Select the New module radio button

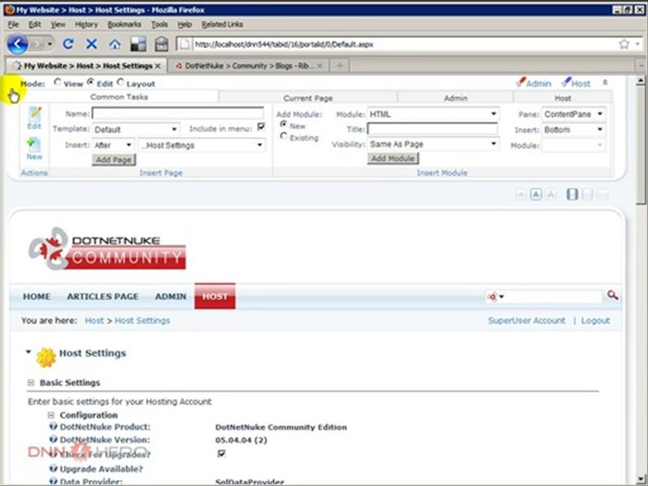283,124
